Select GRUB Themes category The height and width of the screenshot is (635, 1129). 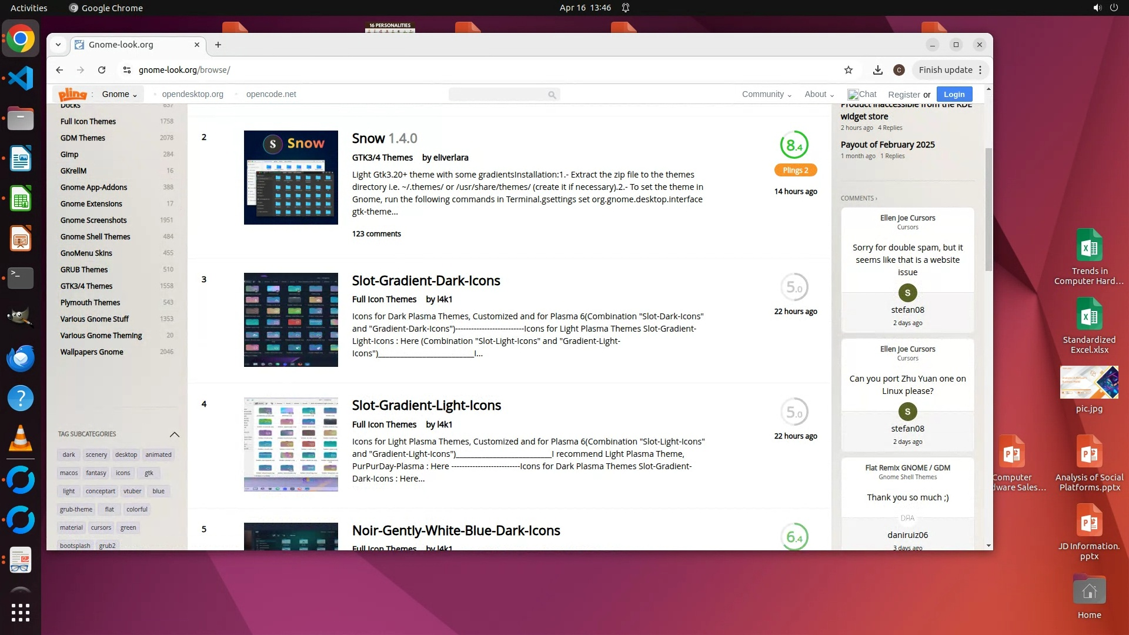click(84, 270)
